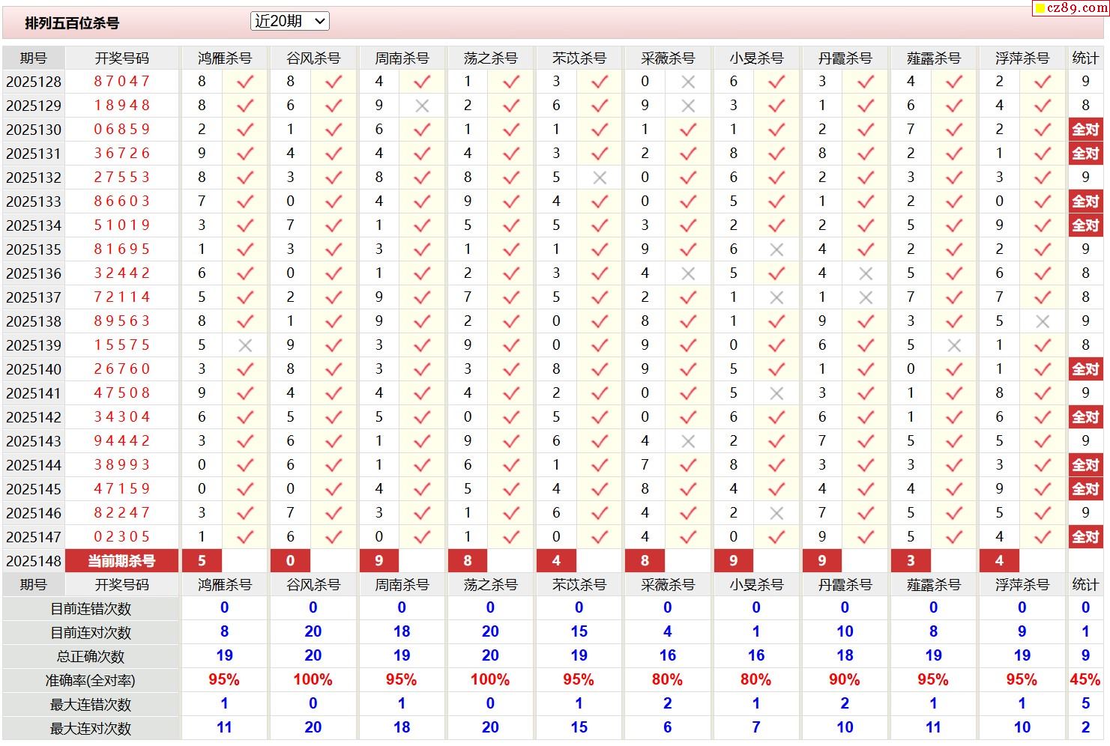Click 荡之's current kill number 8 in row 2025148
Image resolution: width=1110 pixels, height=746 pixels.
(468, 561)
